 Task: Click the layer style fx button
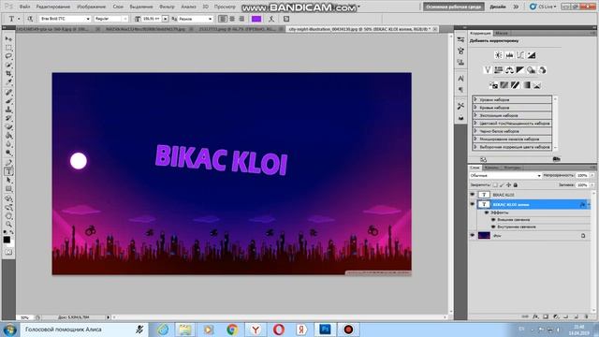pos(535,316)
